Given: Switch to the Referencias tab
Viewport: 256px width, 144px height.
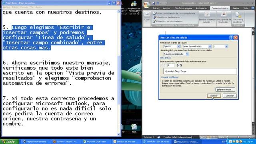Looking at the screenshot, I should (x=202, y=8).
